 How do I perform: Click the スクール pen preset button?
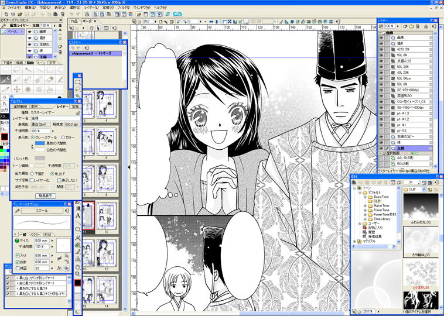(x=42, y=211)
